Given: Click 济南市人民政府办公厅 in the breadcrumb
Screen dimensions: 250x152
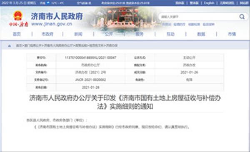Looking at the screenshot, I should (x=58, y=45).
